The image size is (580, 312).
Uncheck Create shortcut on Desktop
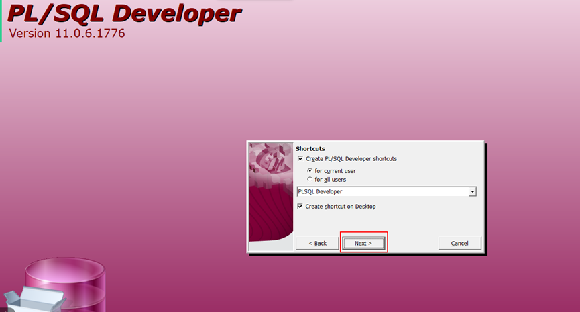(x=300, y=206)
